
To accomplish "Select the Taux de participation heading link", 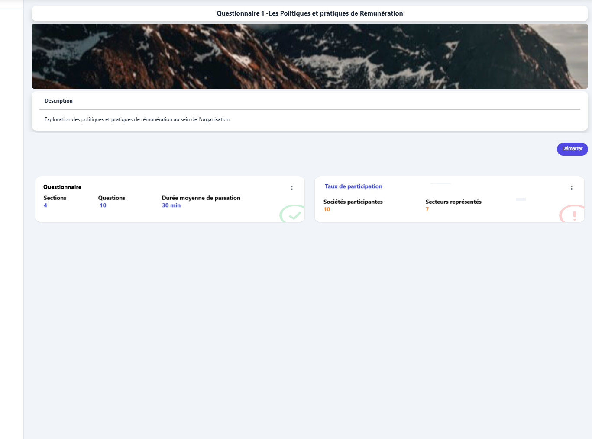I will pyautogui.click(x=353, y=186).
